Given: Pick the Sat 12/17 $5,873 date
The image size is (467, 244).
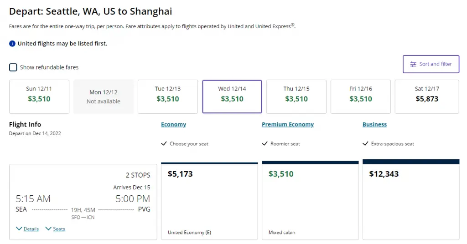Looking at the screenshot, I should [x=427, y=97].
